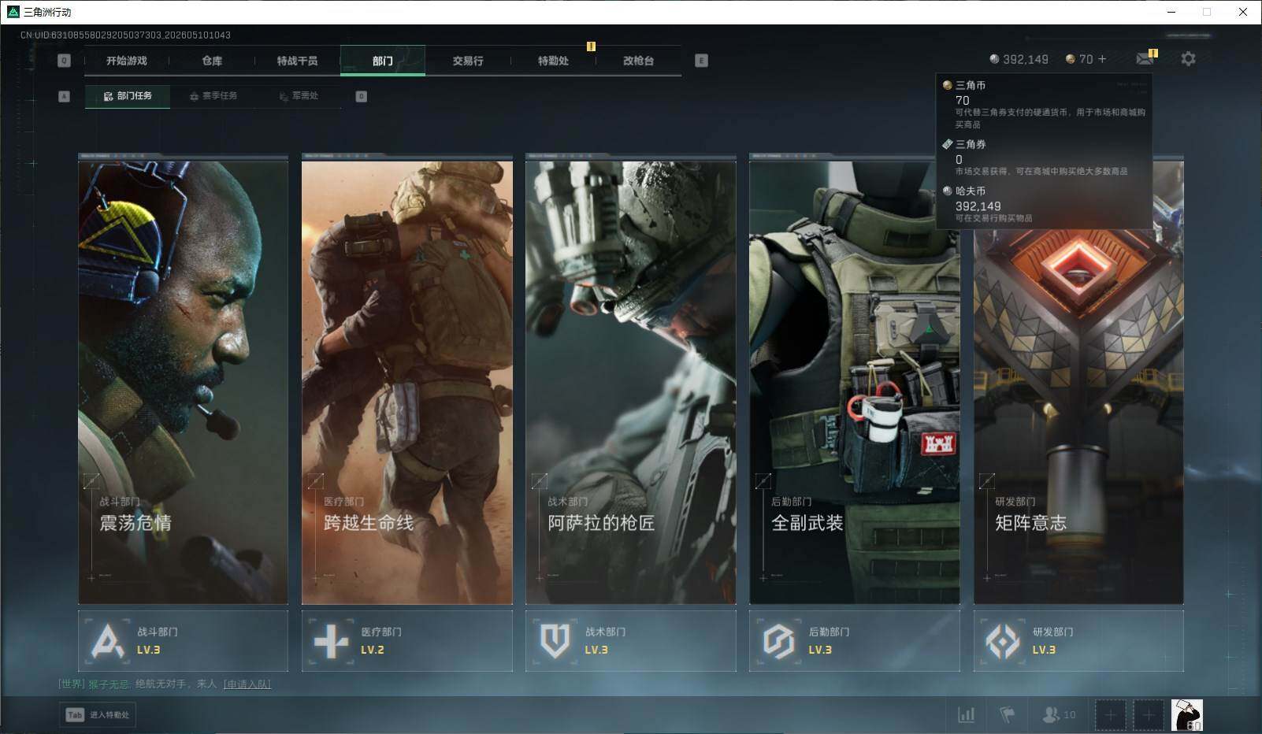Click the plus icon beside 70 coins
The height and width of the screenshot is (734, 1262).
[1102, 59]
